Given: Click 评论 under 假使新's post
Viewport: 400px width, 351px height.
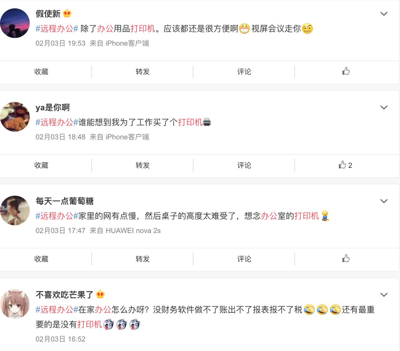Looking at the screenshot, I should coord(244,71).
